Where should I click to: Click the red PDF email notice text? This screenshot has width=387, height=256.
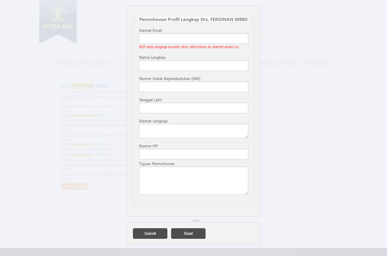189,47
